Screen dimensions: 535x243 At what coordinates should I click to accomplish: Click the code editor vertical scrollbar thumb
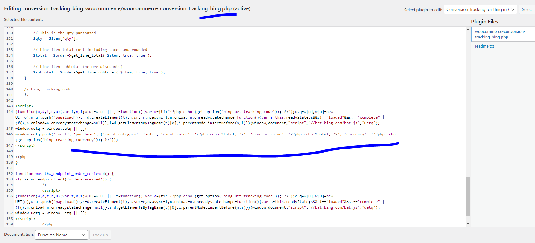click(468, 197)
